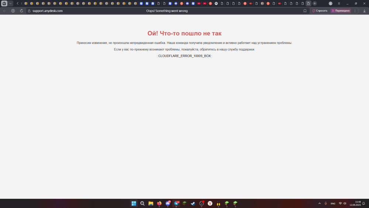Open the Minecraft dirt block taskbar icon

[x=185, y=204]
